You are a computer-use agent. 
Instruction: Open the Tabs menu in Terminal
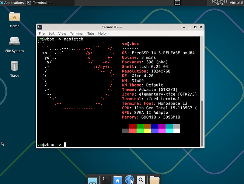91,33
